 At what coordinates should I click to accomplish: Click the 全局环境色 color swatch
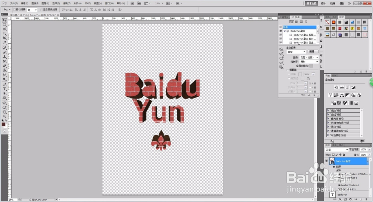(311, 66)
